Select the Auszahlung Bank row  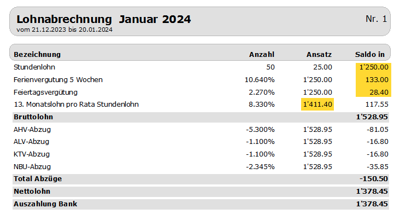201,204
